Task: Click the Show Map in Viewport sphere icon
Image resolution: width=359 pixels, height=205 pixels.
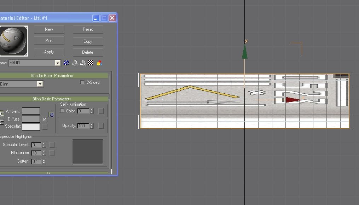Action: (x=66, y=63)
